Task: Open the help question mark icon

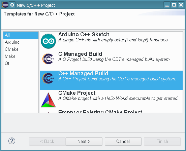Action: pos(12,141)
